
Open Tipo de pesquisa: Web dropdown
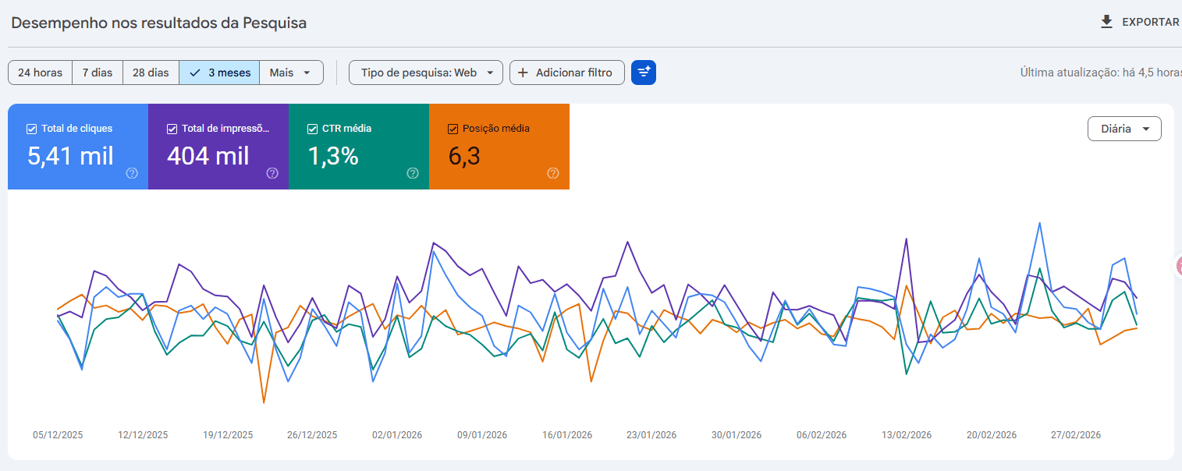425,73
